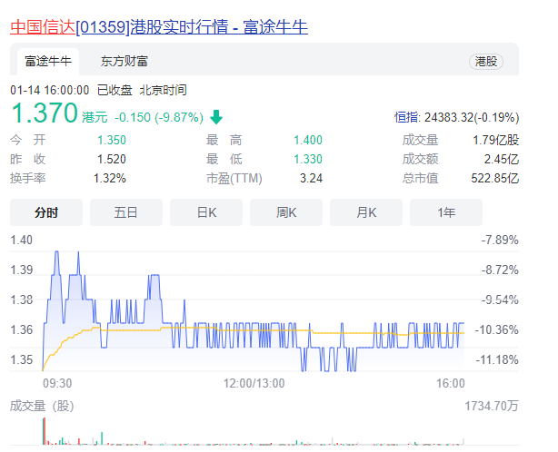The height and width of the screenshot is (452, 558).
Task: Select the 富途牛牛 source tab
Action: [48, 62]
